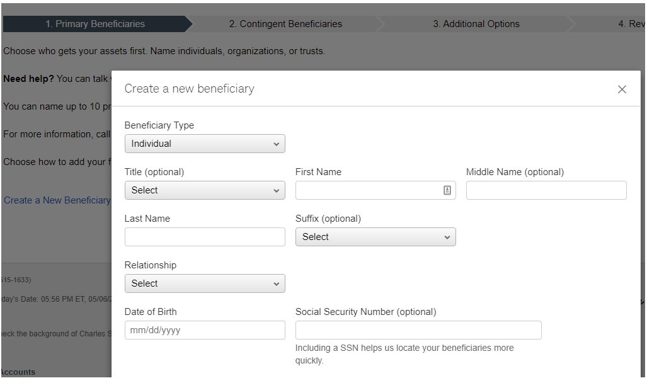
Task: Jump to step 3. Additional Options
Action: pyautogui.click(x=476, y=24)
